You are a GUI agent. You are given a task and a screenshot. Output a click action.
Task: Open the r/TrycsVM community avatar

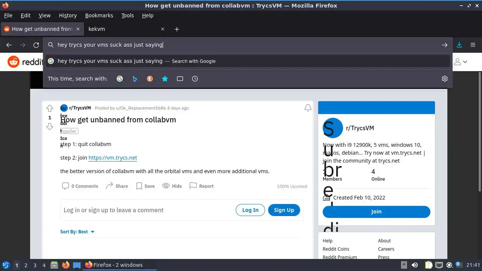pos(333,128)
